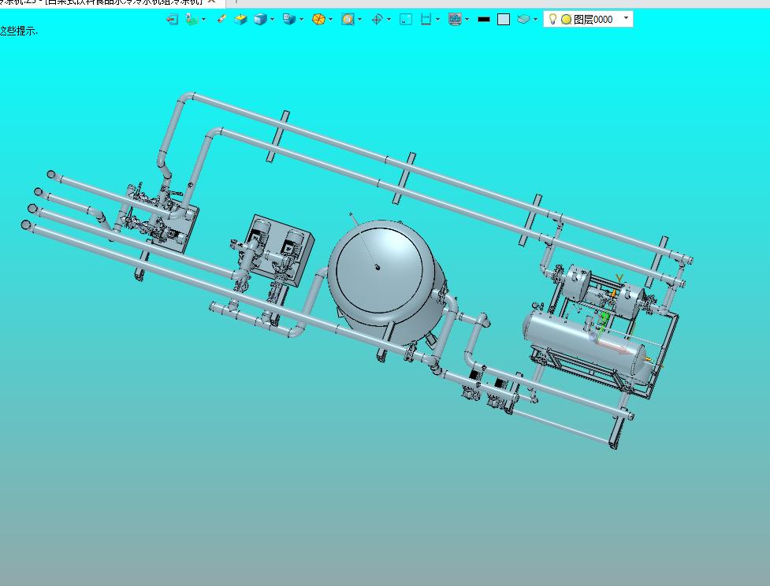Expand the orange polyhedron dropdown arrow

(x=330, y=19)
